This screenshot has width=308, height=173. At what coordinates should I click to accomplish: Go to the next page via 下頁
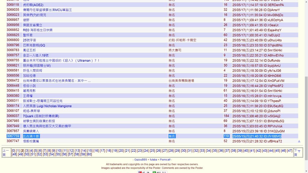[296, 152]
